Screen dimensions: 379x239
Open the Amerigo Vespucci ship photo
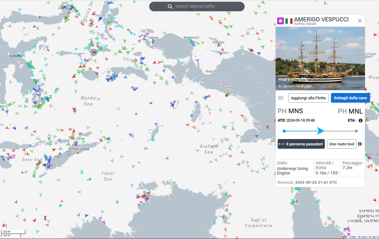pos(320,58)
